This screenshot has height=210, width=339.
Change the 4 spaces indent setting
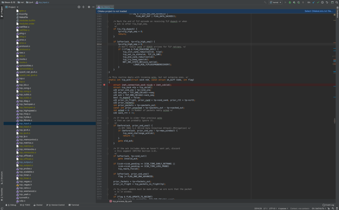283,208
